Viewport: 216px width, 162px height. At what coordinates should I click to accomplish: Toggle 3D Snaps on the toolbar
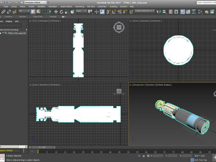[108, 12]
